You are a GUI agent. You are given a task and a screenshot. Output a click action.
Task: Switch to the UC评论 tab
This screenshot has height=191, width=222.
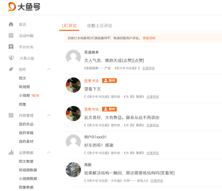coord(69,26)
